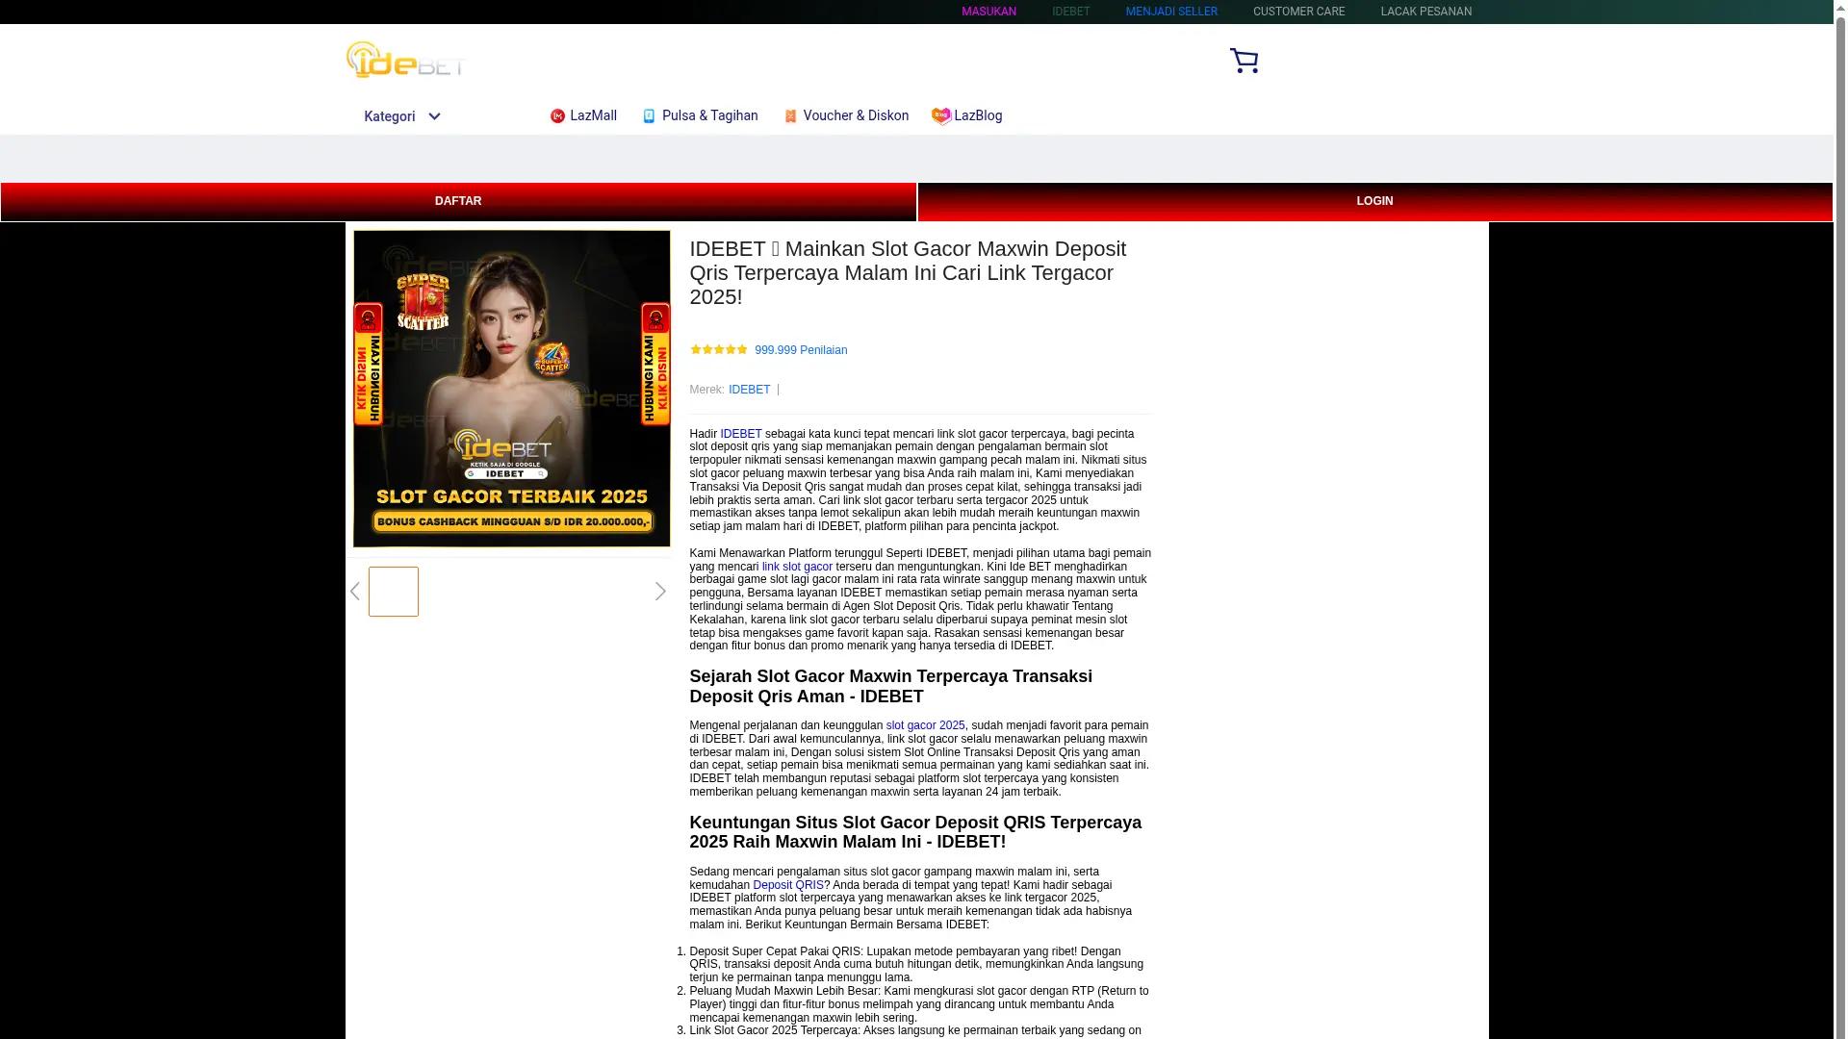Open the 999.999 Penilaian link
This screenshot has width=1848, height=1039.
point(801,350)
